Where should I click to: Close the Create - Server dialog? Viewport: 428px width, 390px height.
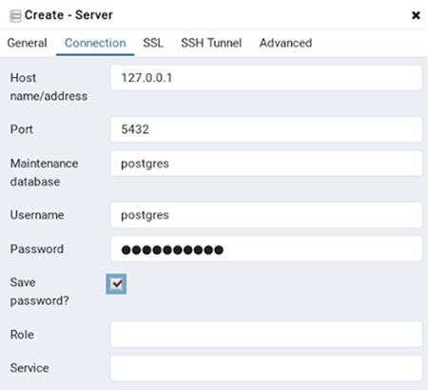click(x=416, y=15)
